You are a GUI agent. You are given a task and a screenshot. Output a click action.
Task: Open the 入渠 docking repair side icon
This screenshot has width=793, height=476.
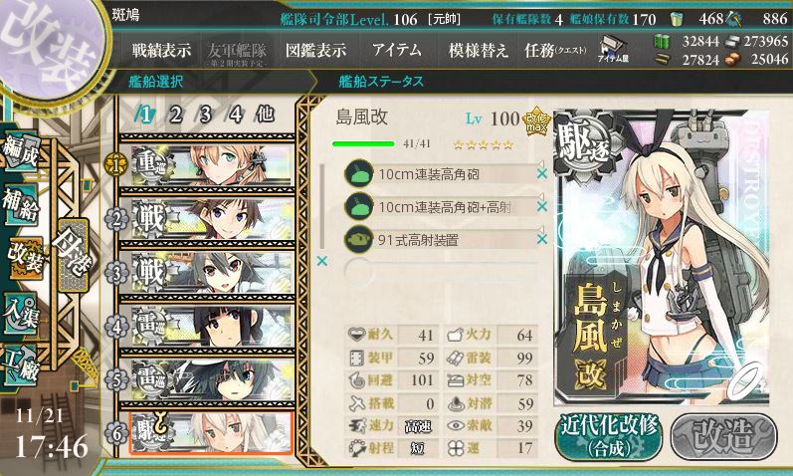pyautogui.click(x=21, y=313)
